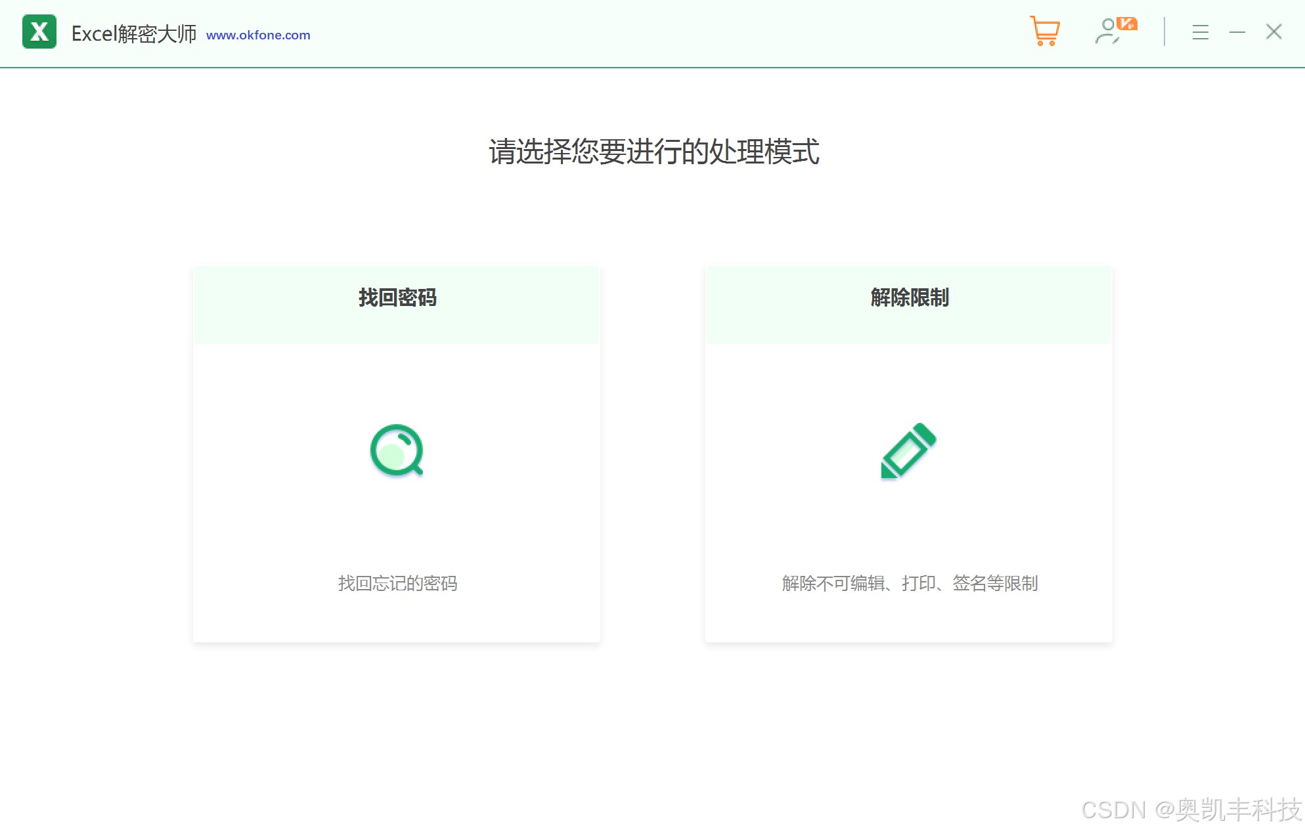Click the green pencil remove restrictions icon
Screen dimensions: 1305x832
click(908, 450)
